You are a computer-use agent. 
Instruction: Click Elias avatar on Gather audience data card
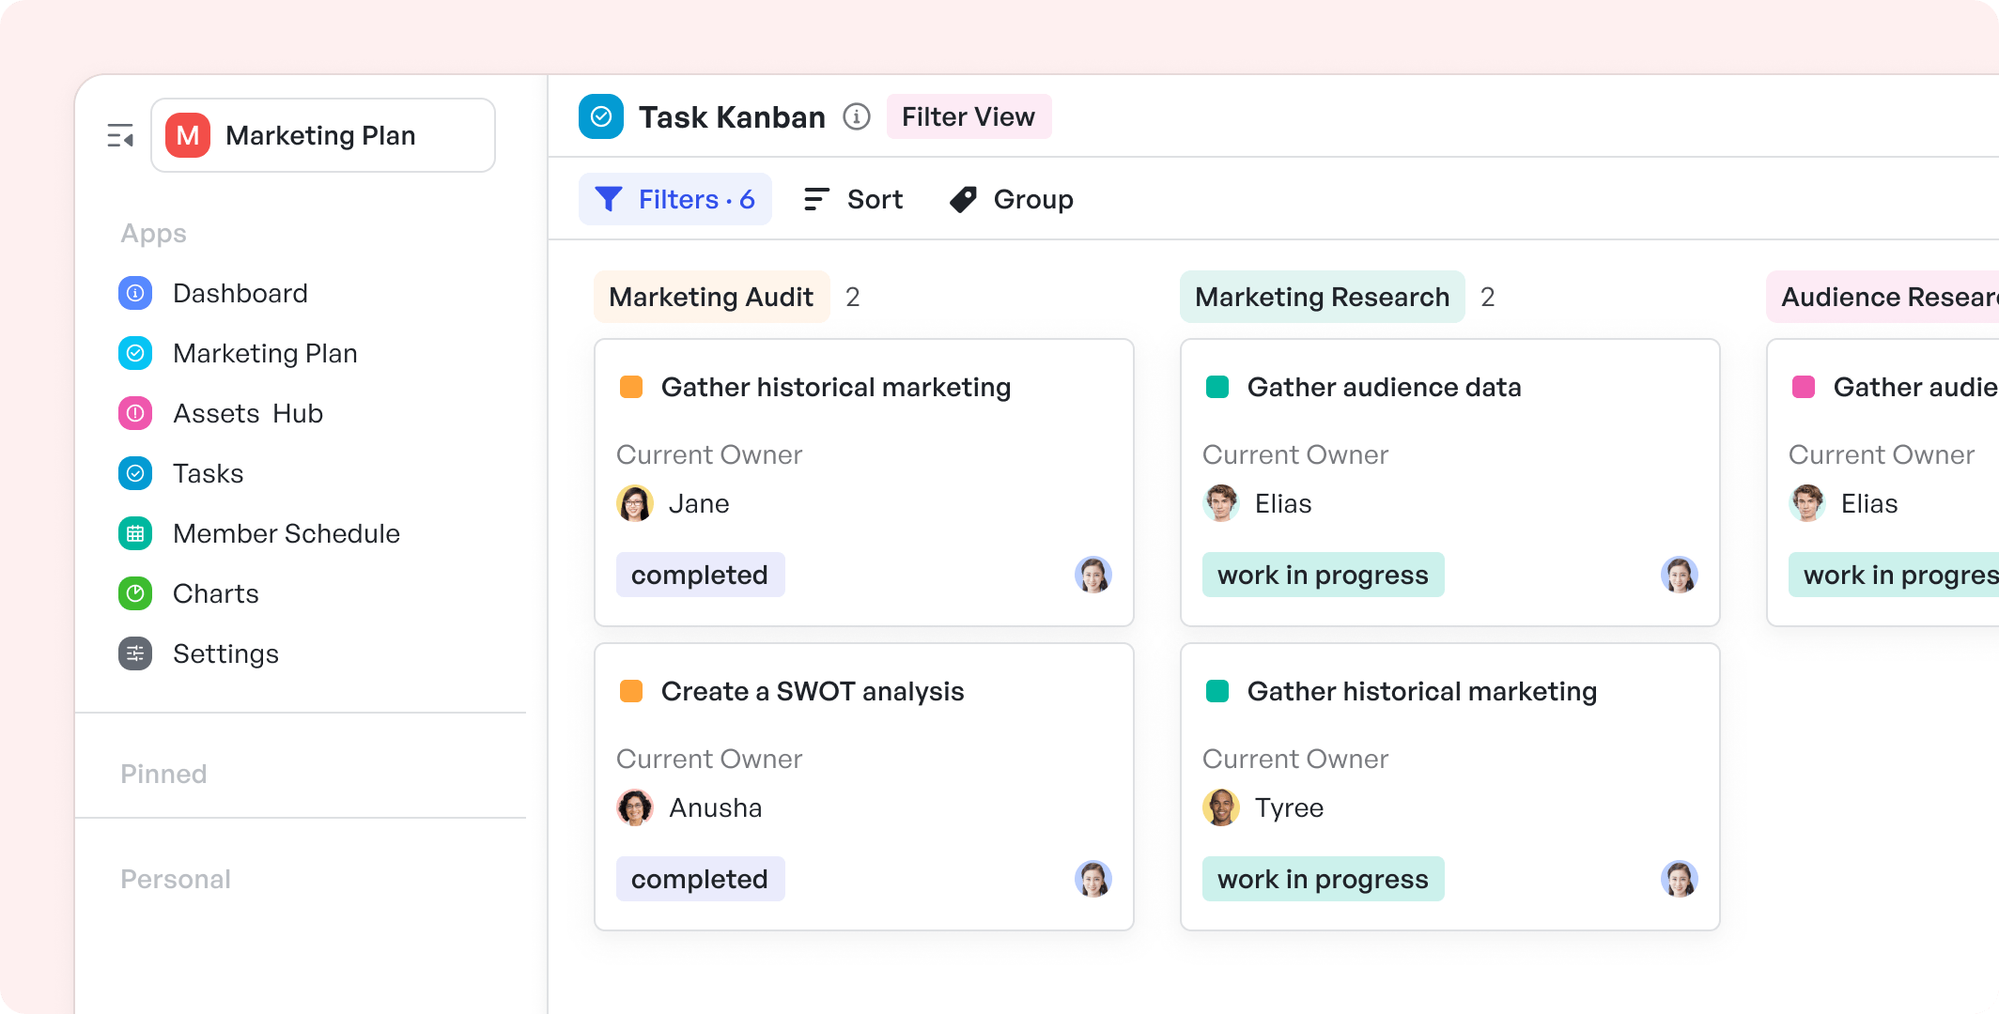point(1221,503)
